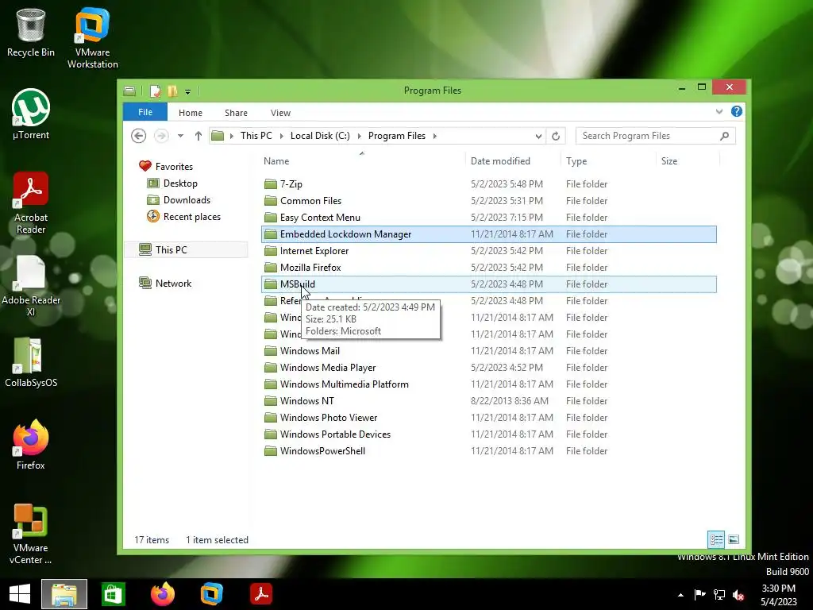813x610 pixels.
Task: Select the CollabSysOS desktop icon
Action: 31,362
